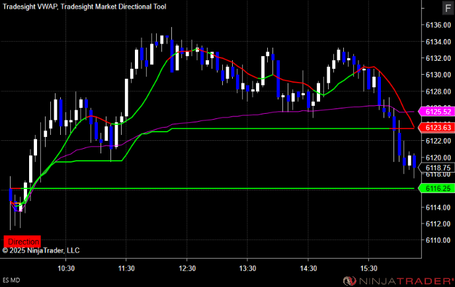Click the 6122.00 price axis label
Viewport: 455px width, 287px height.
click(x=438, y=141)
